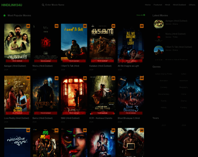Open the poster of man holding slate
Image resolution: width=198 pixels, height=157 pixels.
131,142
